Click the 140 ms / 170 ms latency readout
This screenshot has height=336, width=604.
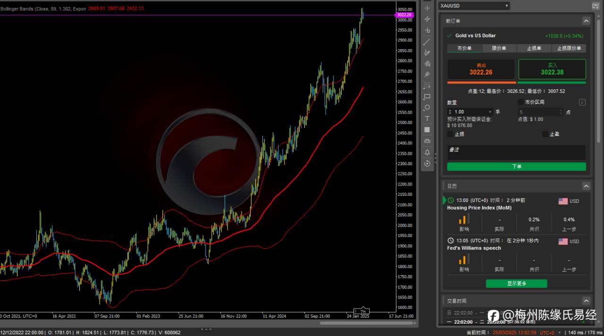586,333
